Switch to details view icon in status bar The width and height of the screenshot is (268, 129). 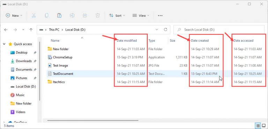(258, 126)
